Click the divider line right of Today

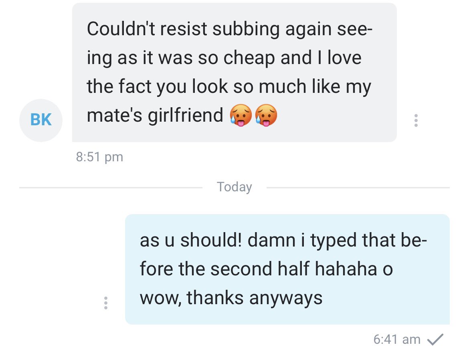click(x=358, y=188)
